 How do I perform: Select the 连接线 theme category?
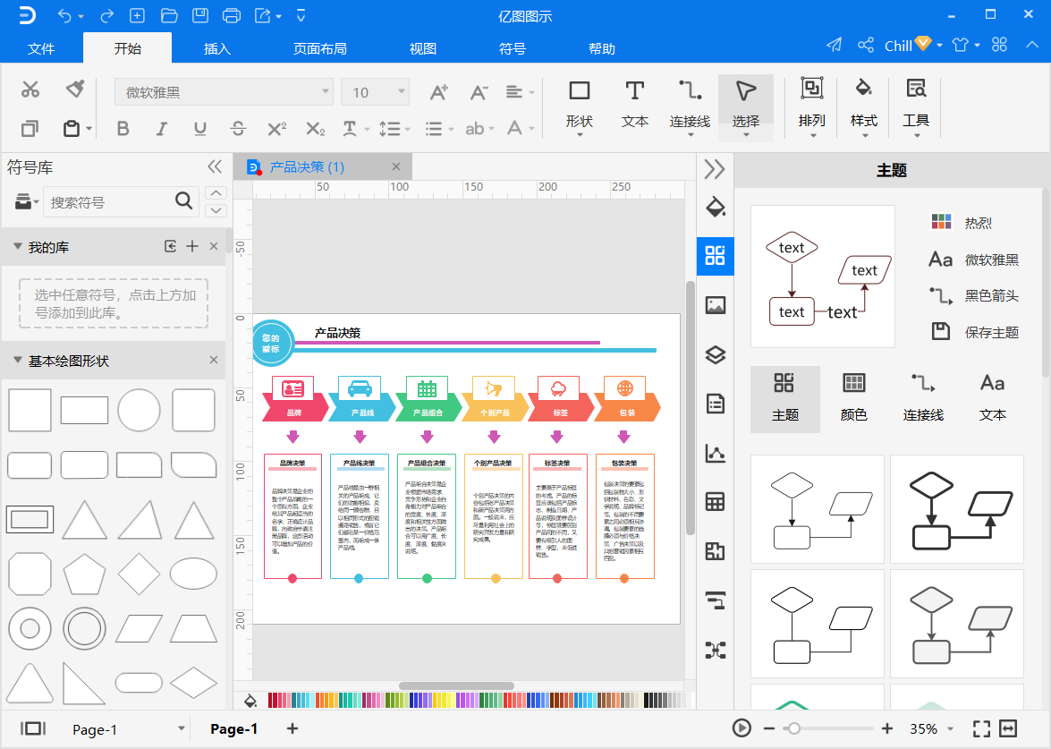pos(923,398)
